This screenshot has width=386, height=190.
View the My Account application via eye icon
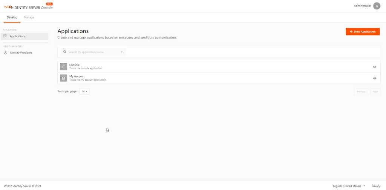(375, 78)
